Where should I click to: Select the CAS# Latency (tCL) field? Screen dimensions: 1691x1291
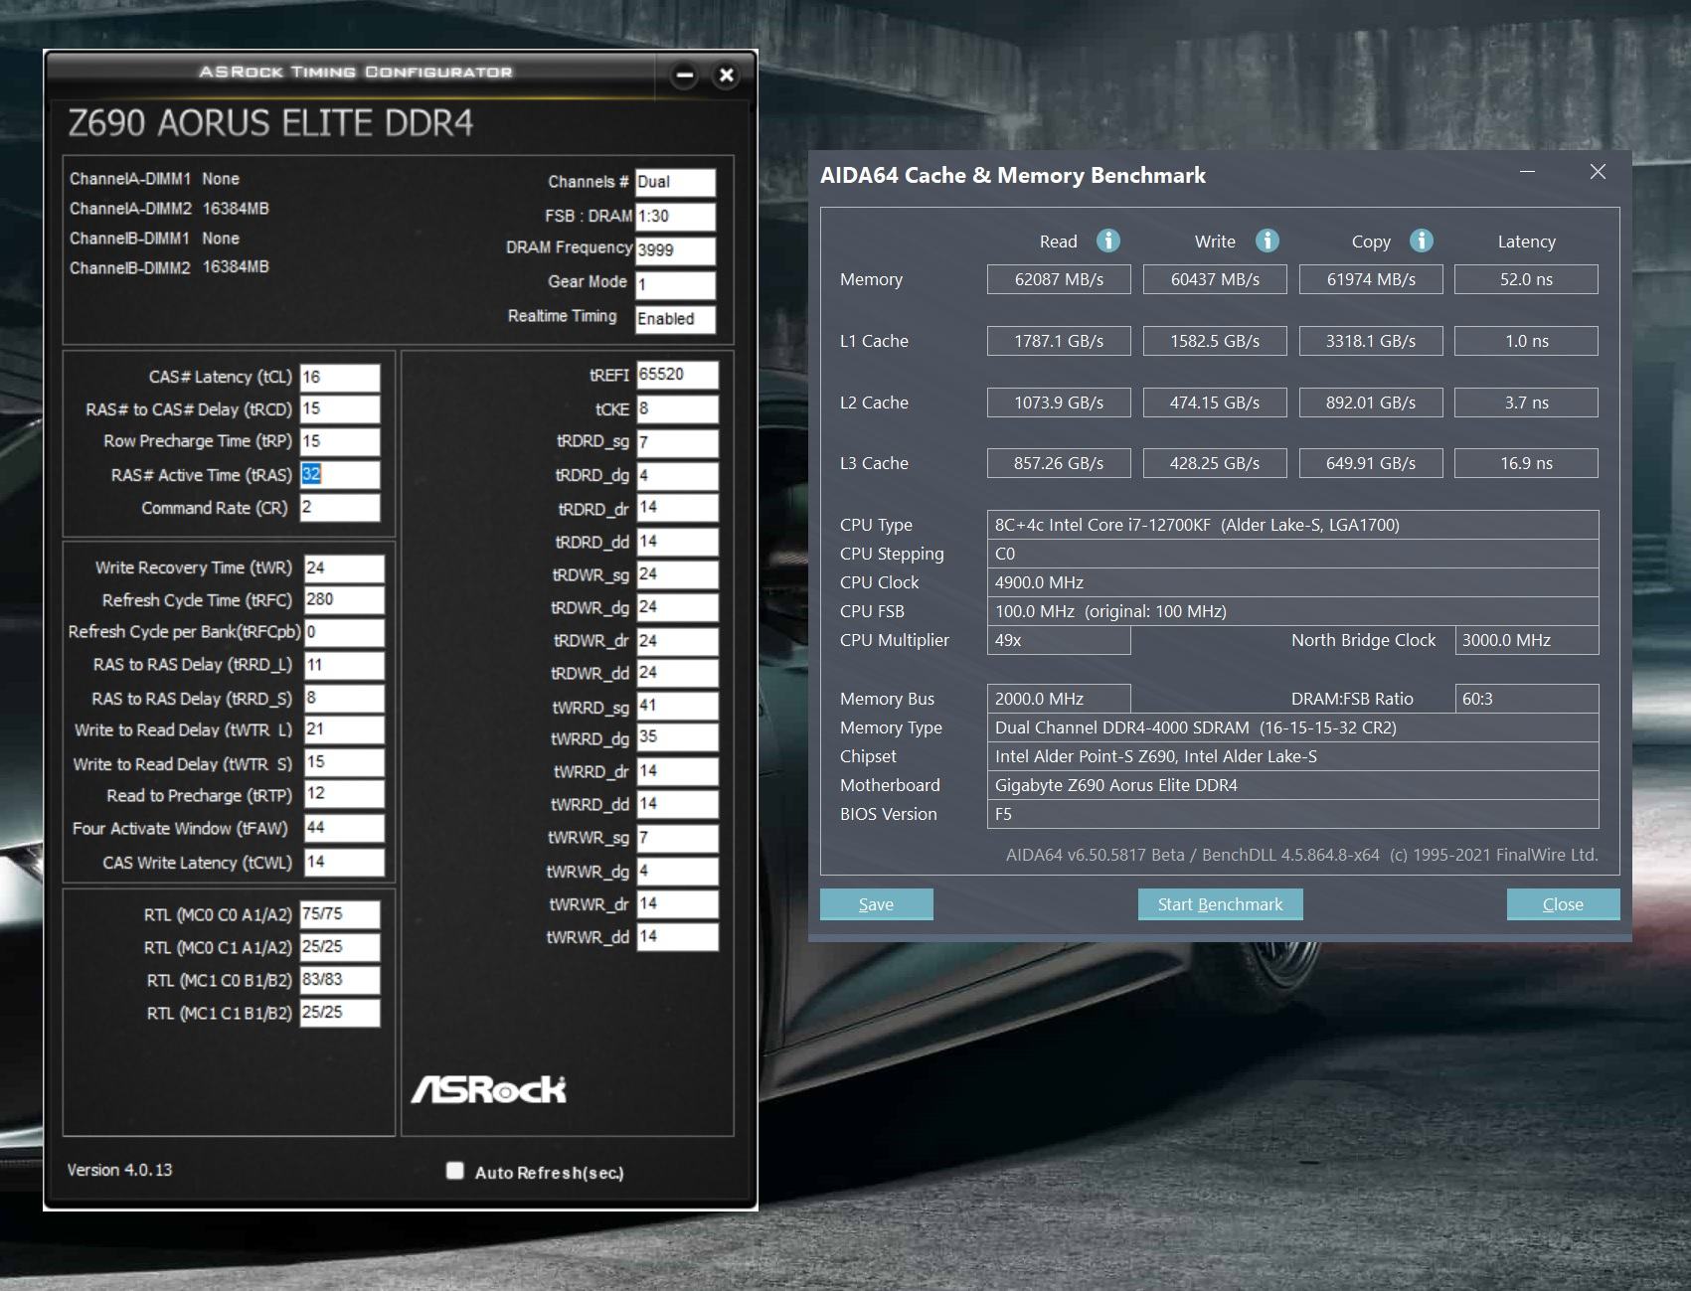coord(340,378)
